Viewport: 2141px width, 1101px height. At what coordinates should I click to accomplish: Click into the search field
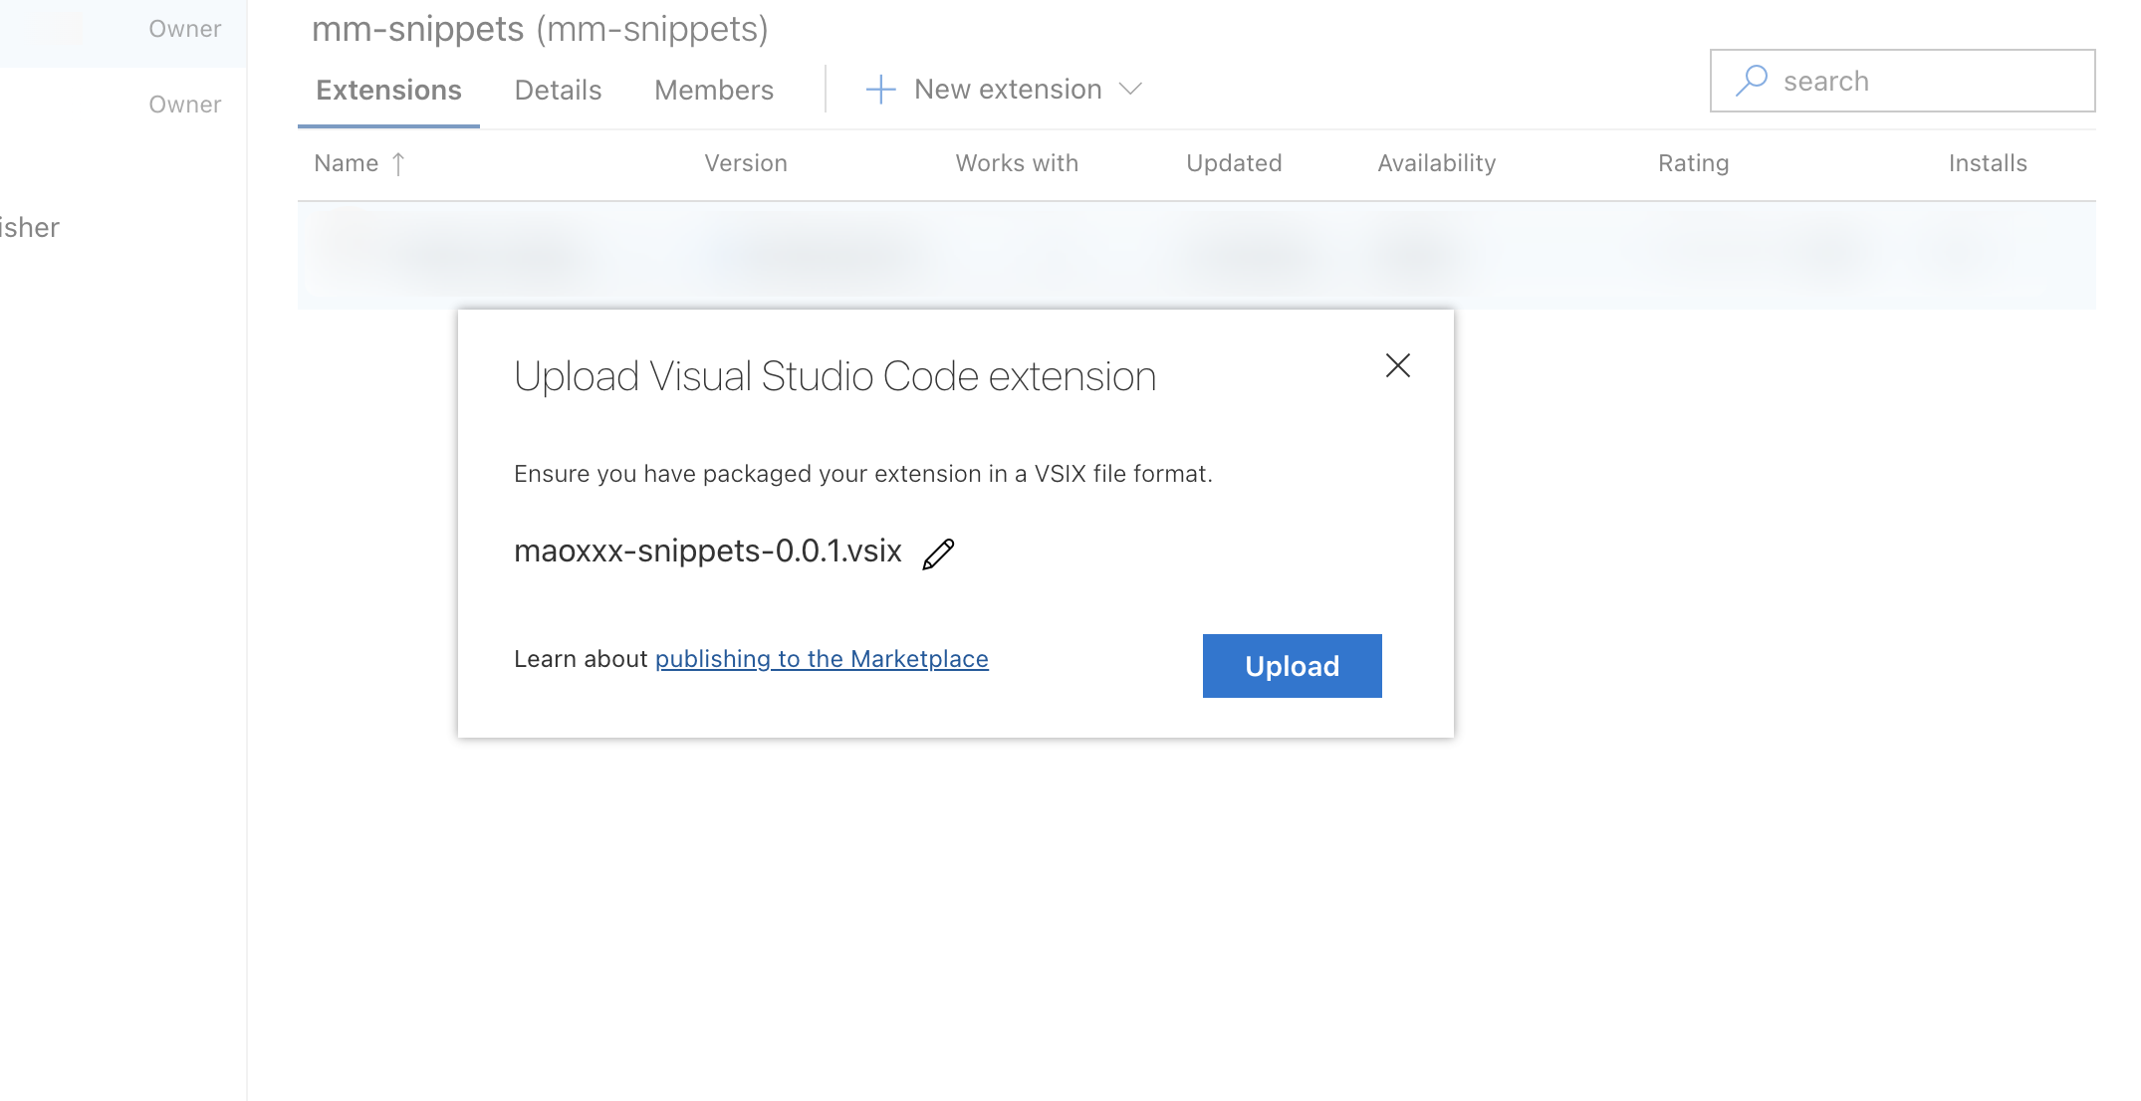(x=1902, y=81)
